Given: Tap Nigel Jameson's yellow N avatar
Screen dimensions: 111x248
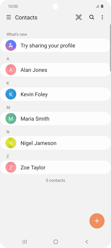Looking at the screenshot, I should pos(11,143).
